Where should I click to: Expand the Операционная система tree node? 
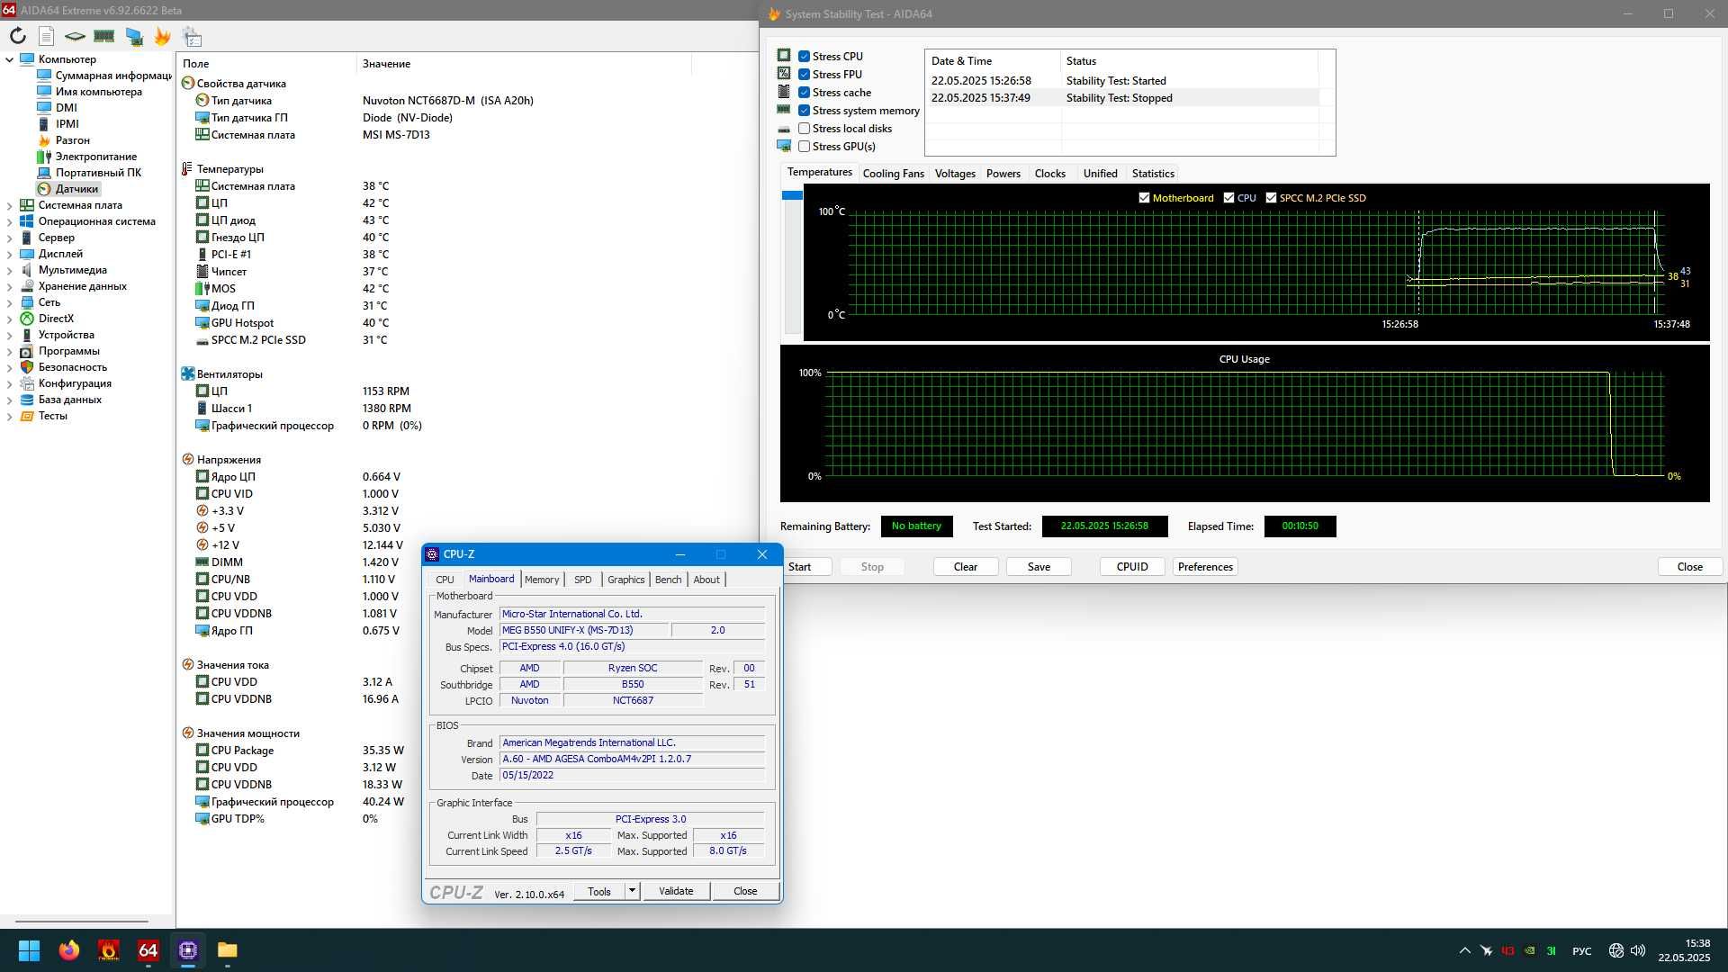tap(9, 221)
